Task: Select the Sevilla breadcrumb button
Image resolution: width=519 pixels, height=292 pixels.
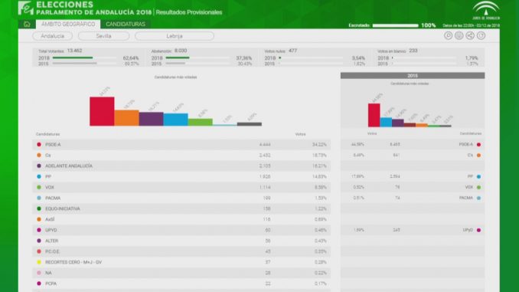Action: [x=103, y=36]
